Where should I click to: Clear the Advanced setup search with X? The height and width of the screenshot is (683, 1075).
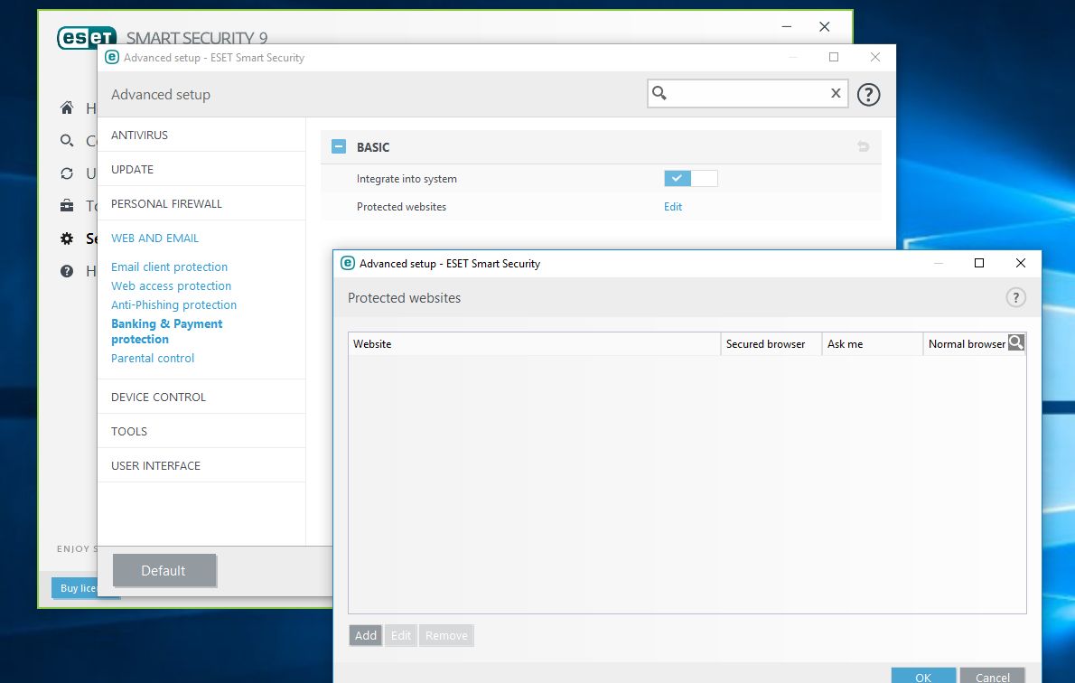point(835,93)
